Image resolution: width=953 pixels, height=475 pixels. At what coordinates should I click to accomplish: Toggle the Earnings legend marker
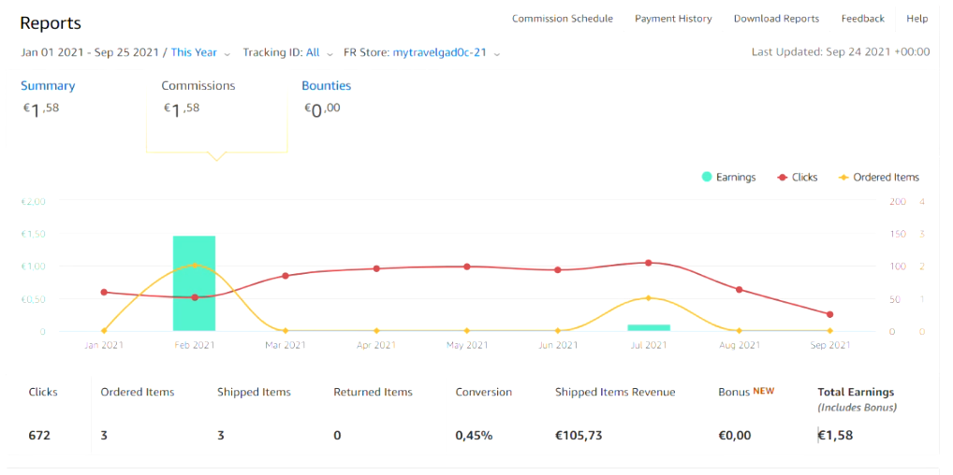[x=728, y=178]
